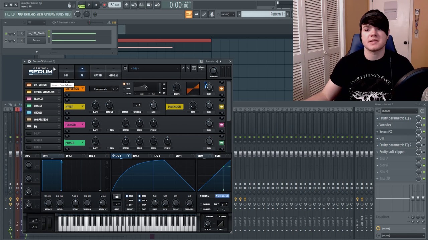
Task: Adjust Fruity parametric EQ 2 first slot mix knob
Action: (x=419, y=118)
